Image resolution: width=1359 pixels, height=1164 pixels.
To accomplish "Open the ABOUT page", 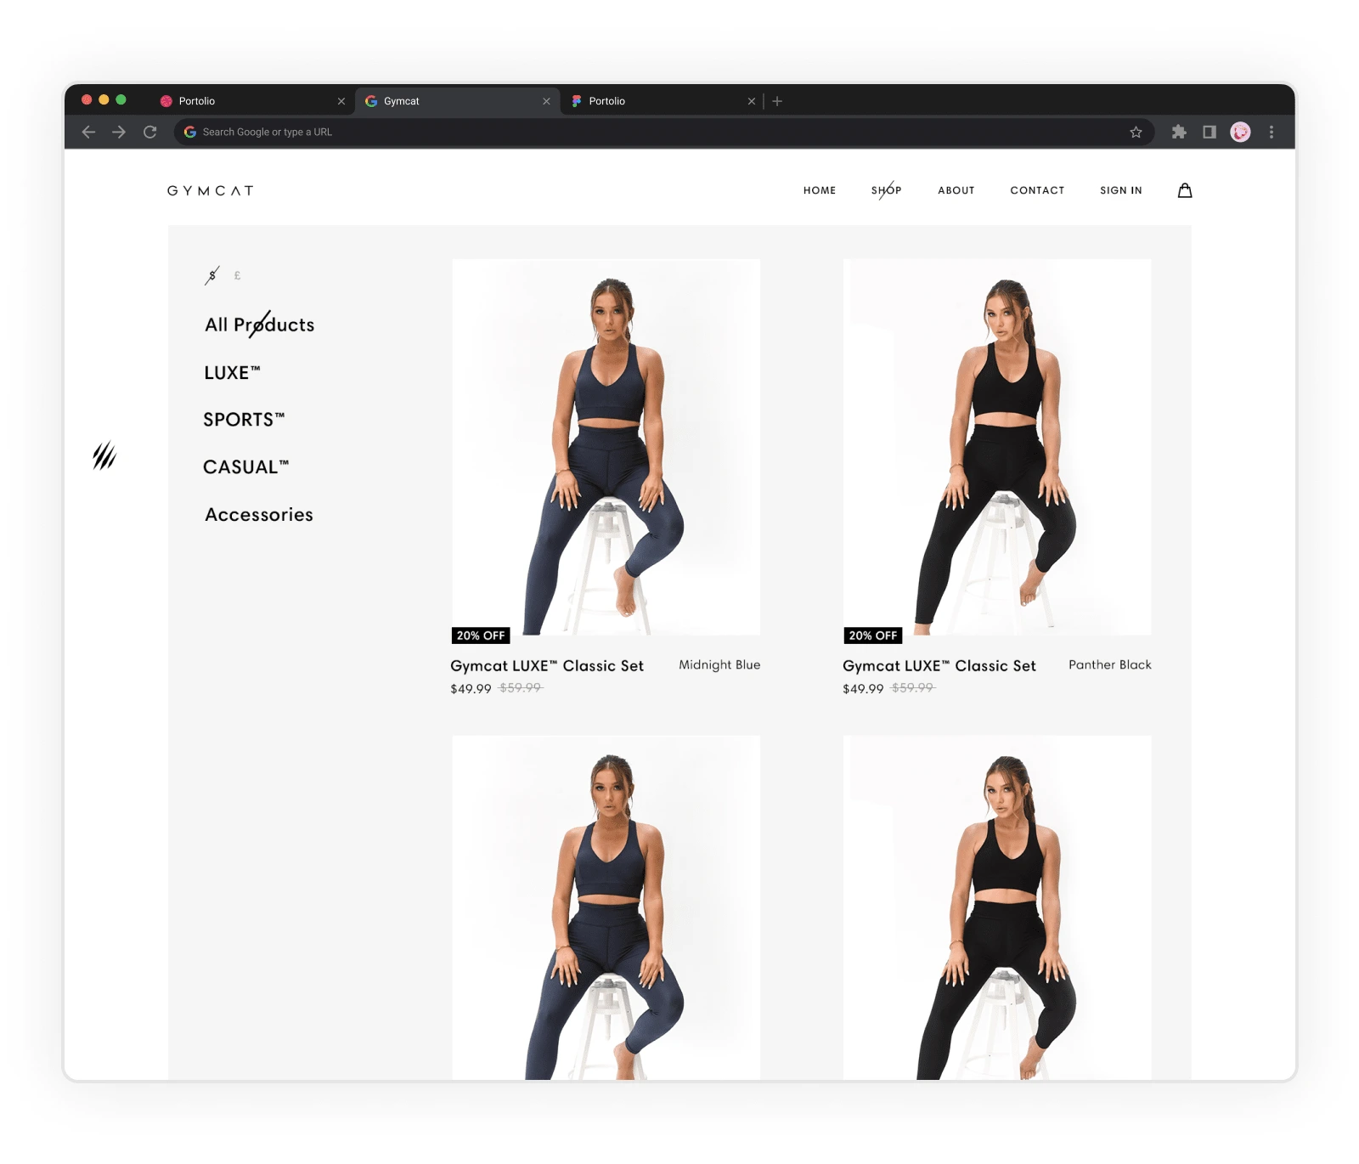I will coord(956,190).
